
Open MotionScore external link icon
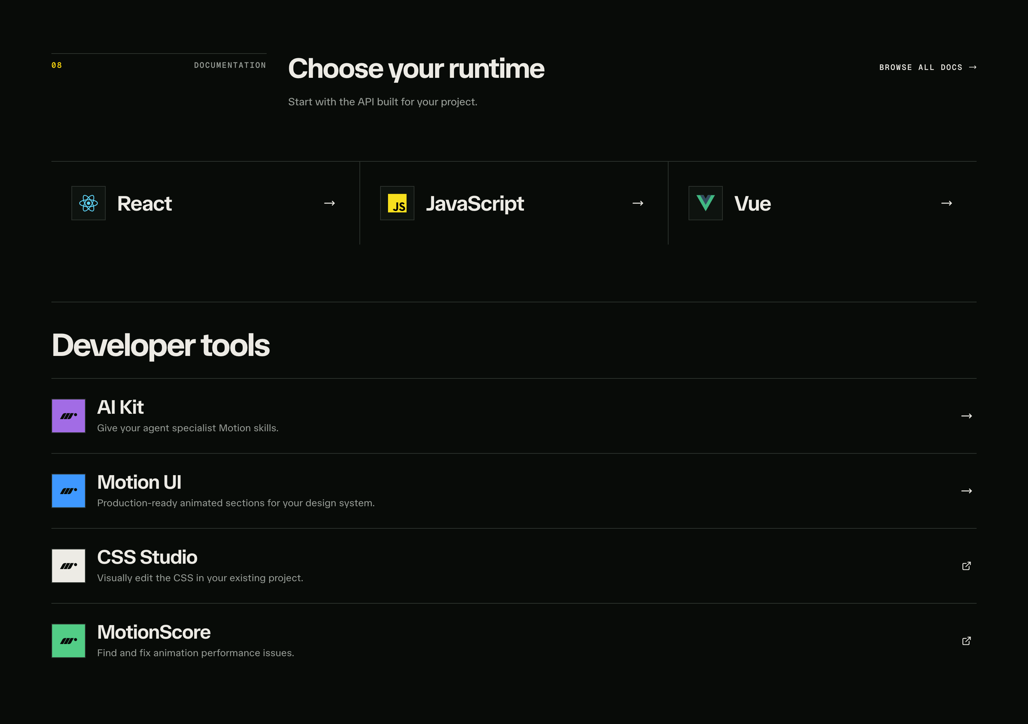967,641
